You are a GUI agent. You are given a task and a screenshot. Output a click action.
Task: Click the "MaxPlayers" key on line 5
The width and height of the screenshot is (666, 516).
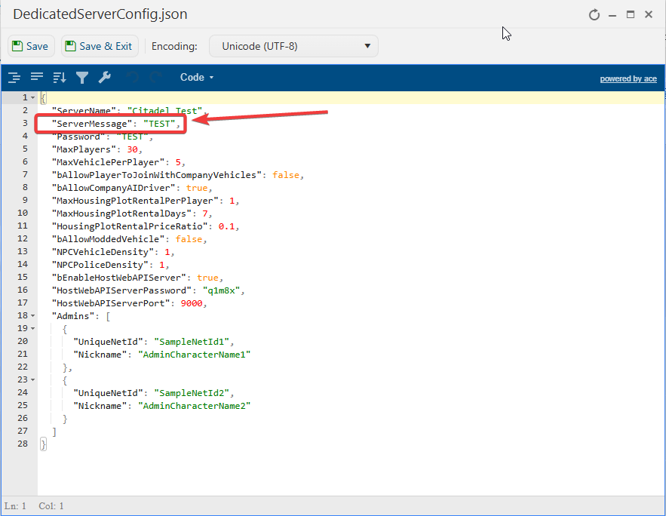[x=84, y=149]
